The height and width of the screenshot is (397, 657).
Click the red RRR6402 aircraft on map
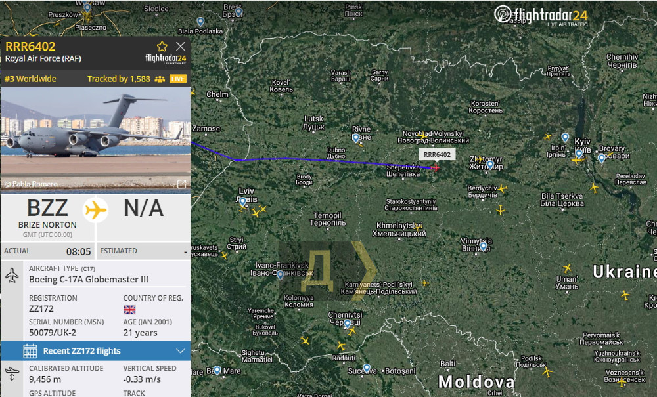tap(436, 168)
